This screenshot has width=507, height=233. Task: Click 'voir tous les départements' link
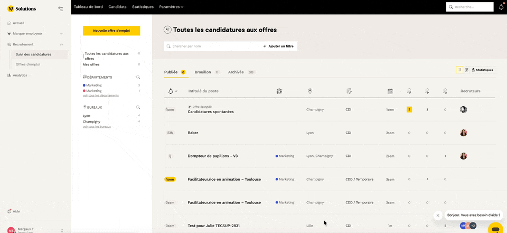100,96
